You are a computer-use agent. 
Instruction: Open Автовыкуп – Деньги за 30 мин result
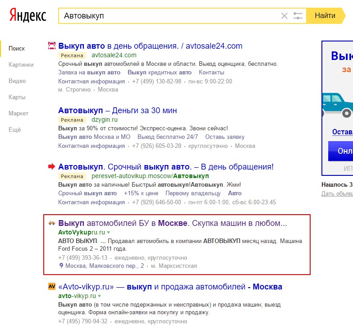click(x=118, y=110)
